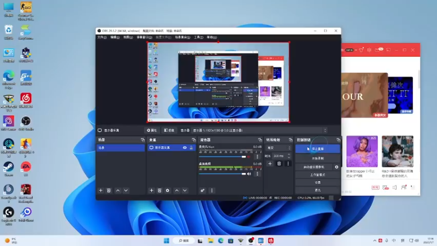Move the scene down with the Scenes down arrow
Image resolution: width=437 pixels, height=246 pixels.
126,190
